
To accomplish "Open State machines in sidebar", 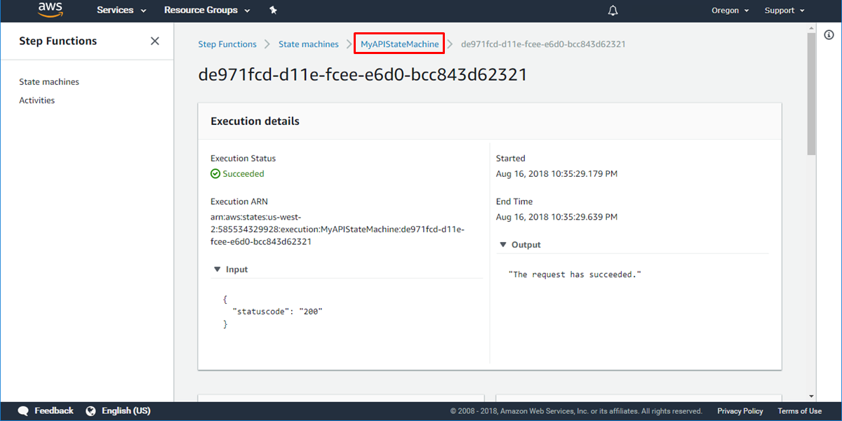I will click(49, 82).
